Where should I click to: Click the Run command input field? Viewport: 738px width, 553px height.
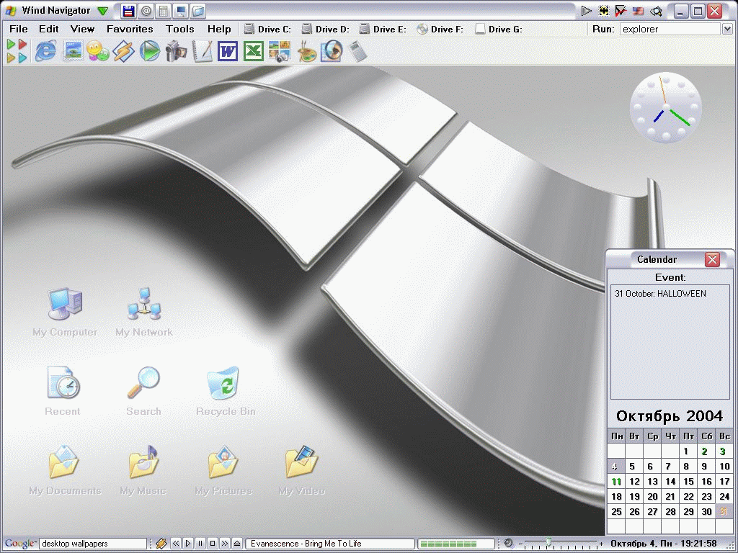(x=671, y=29)
